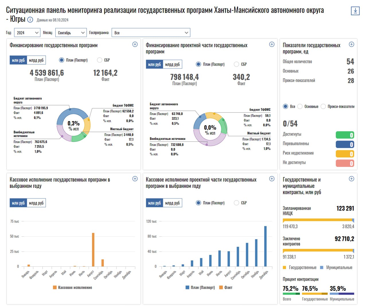
Task: Expand Кассовое исполнение государственных программ panel
Action: coord(135,179)
